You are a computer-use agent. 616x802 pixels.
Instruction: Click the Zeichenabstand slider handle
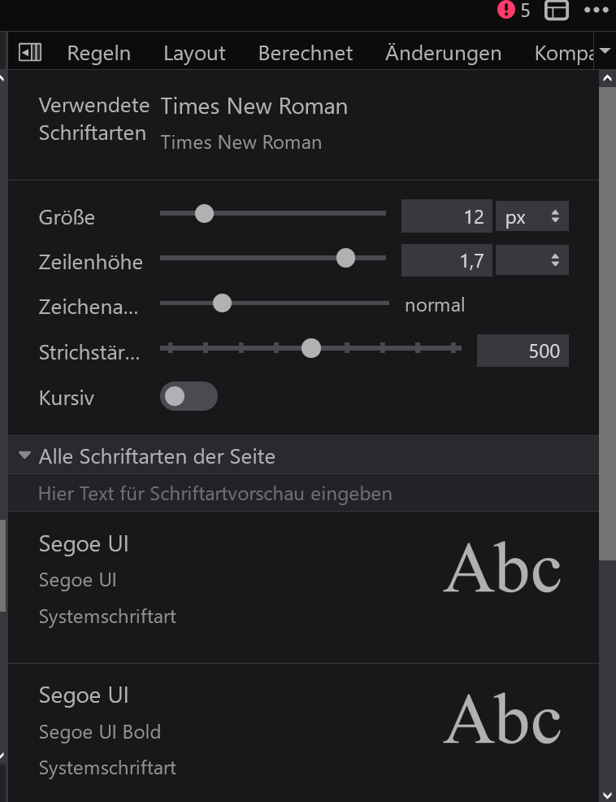pos(222,303)
